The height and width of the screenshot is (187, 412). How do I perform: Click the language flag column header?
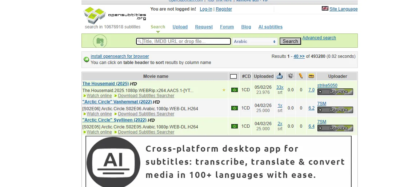coord(233,76)
